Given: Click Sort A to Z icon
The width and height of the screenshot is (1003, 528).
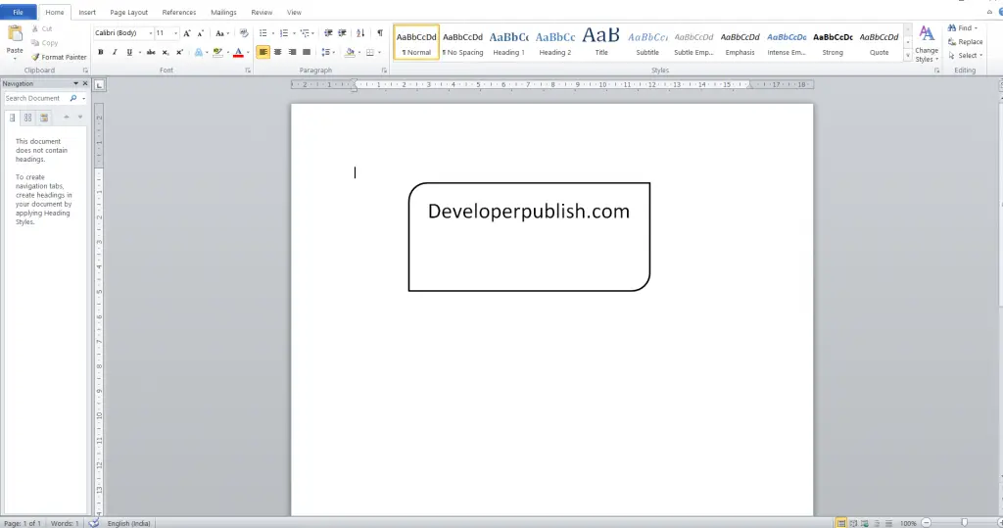Looking at the screenshot, I should coord(360,33).
